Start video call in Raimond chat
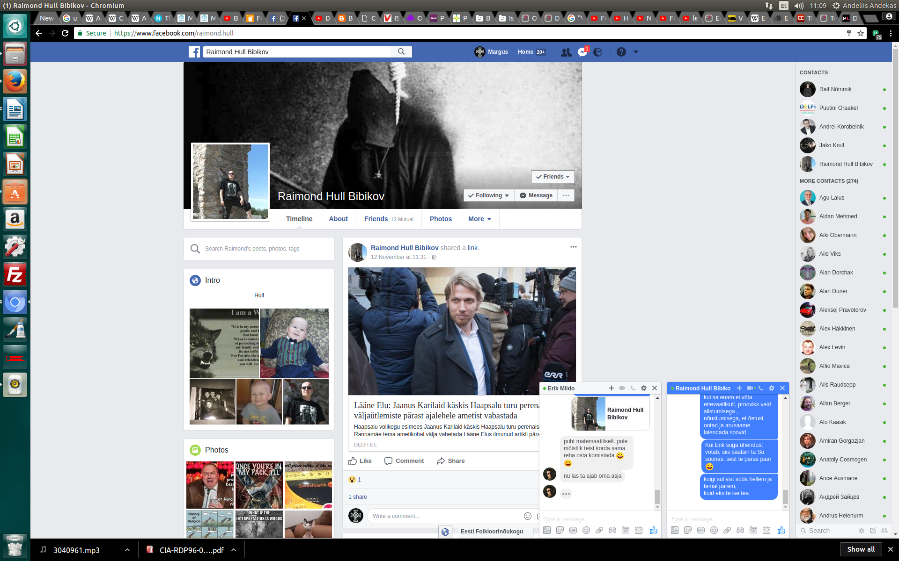This screenshot has width=899, height=561. (750, 388)
